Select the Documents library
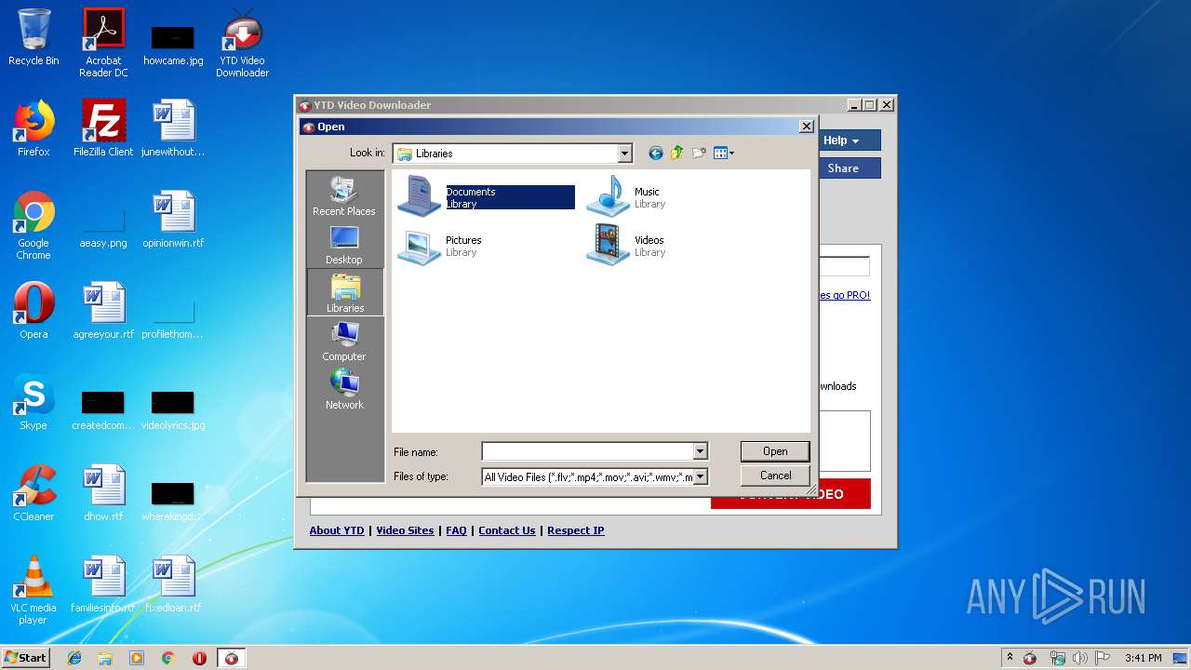The height and width of the screenshot is (670, 1191). (x=486, y=196)
